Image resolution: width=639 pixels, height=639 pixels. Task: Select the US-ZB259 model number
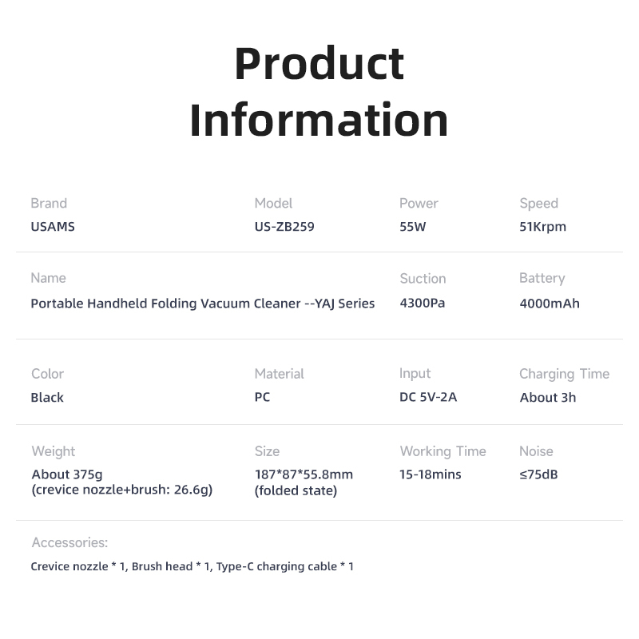click(284, 227)
